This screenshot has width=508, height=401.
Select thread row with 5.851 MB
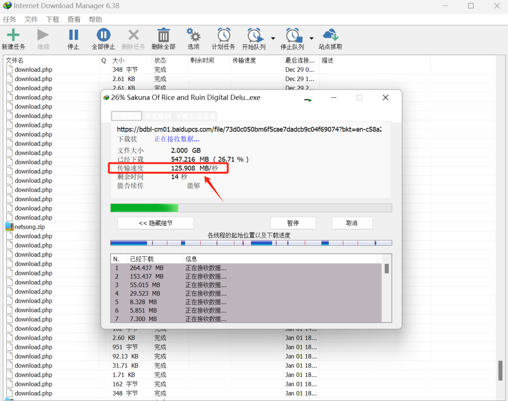[246, 310]
